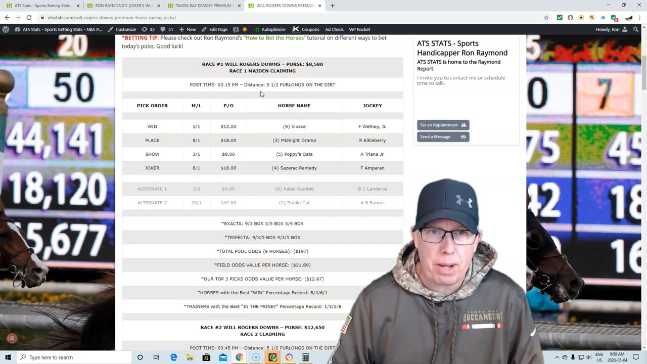Open the Customize item in admin bar
Image resolution: width=647 pixels, height=364 pixels.
[122, 29]
